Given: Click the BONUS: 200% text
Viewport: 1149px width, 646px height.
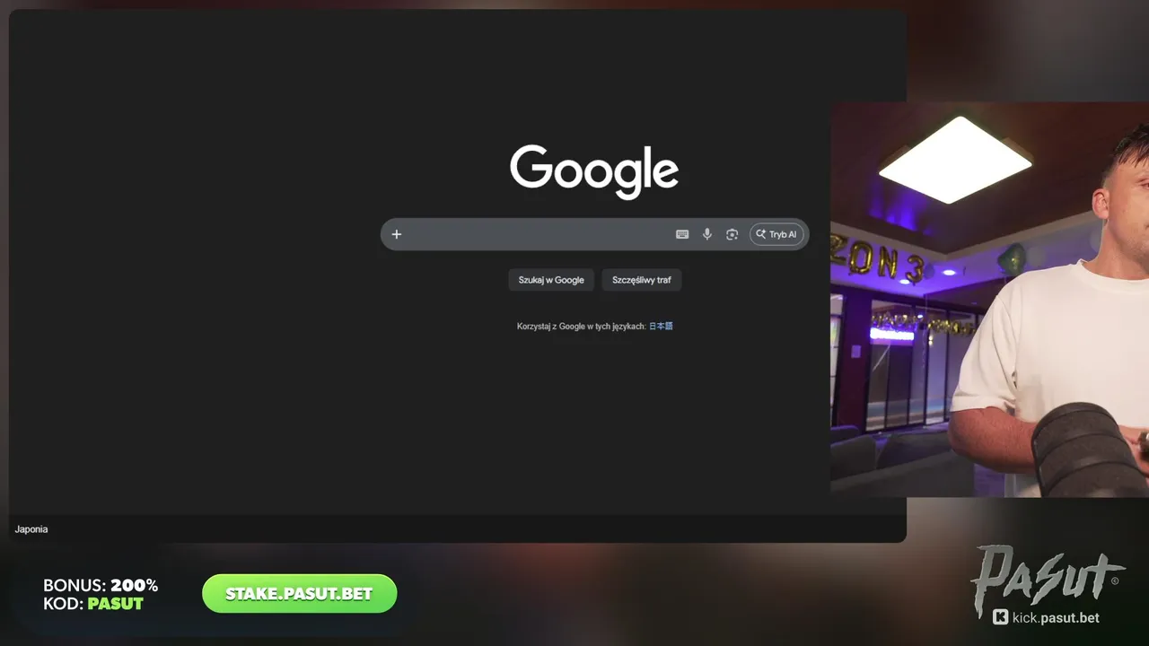Looking at the screenshot, I should click(x=101, y=586).
